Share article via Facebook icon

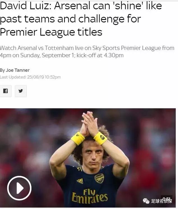tap(6, 91)
